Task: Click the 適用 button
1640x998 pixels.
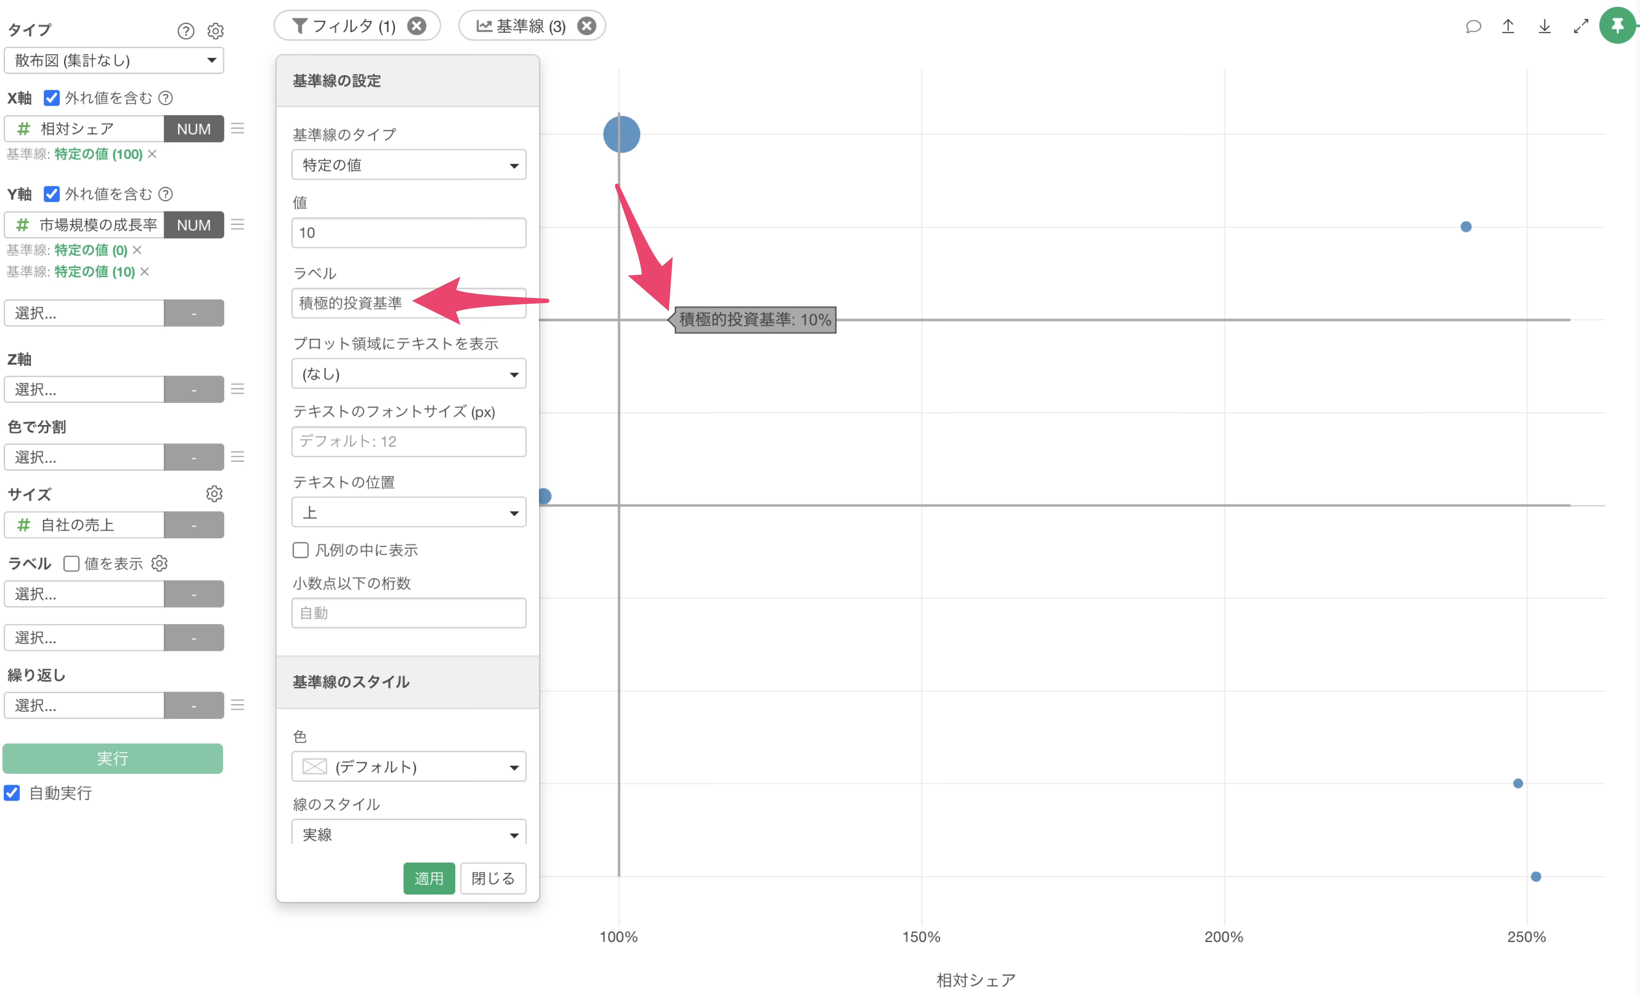Action: point(428,878)
